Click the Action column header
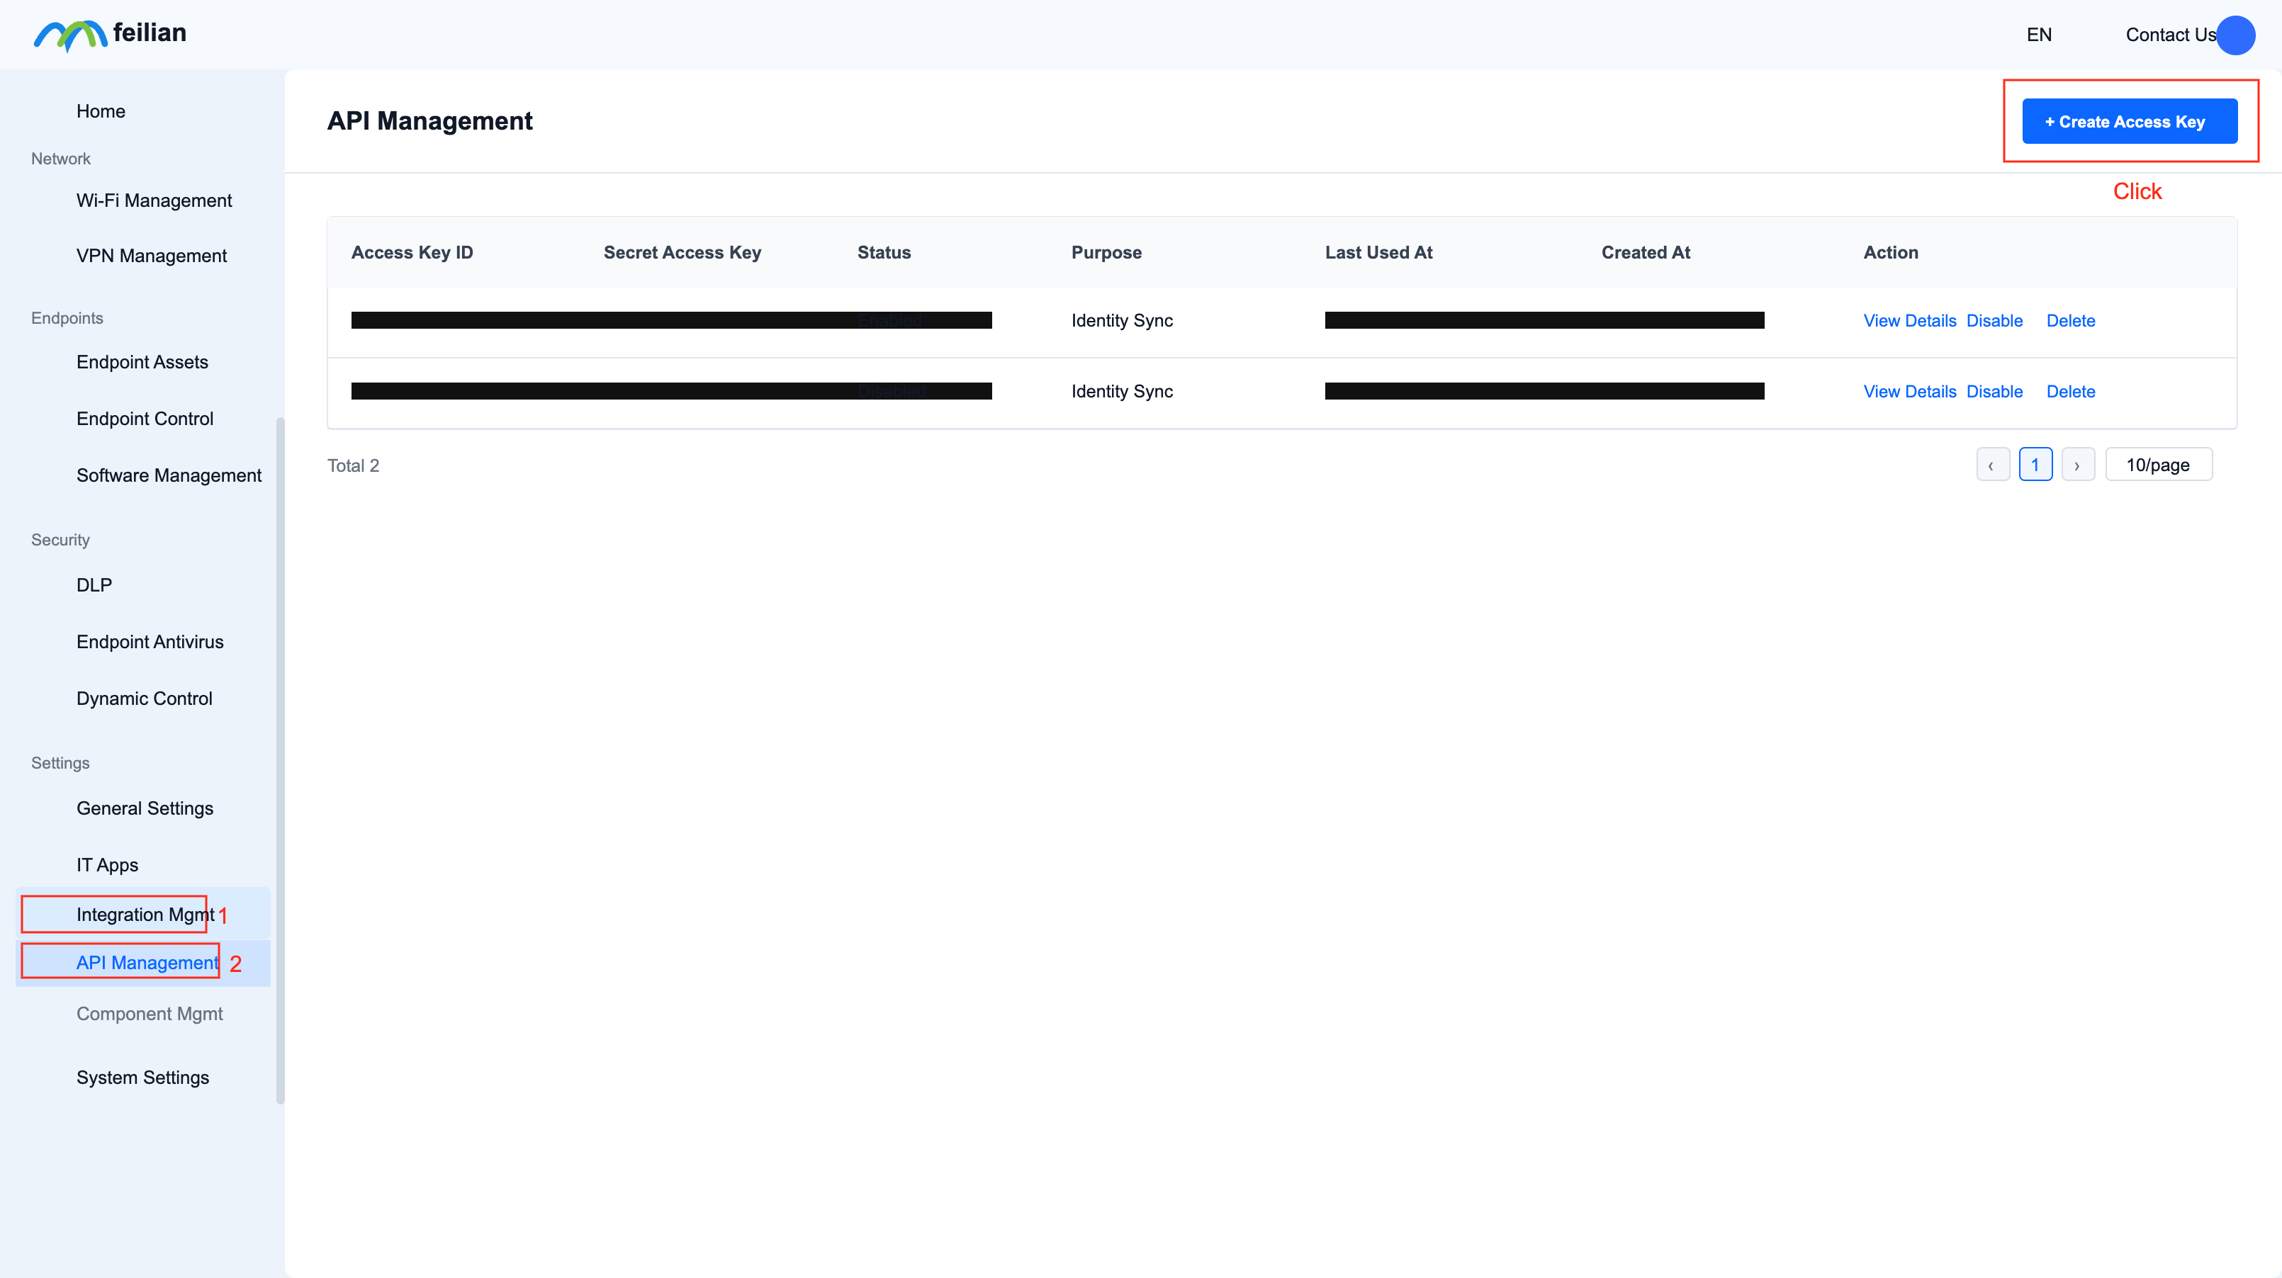The image size is (2282, 1278). (1891, 252)
